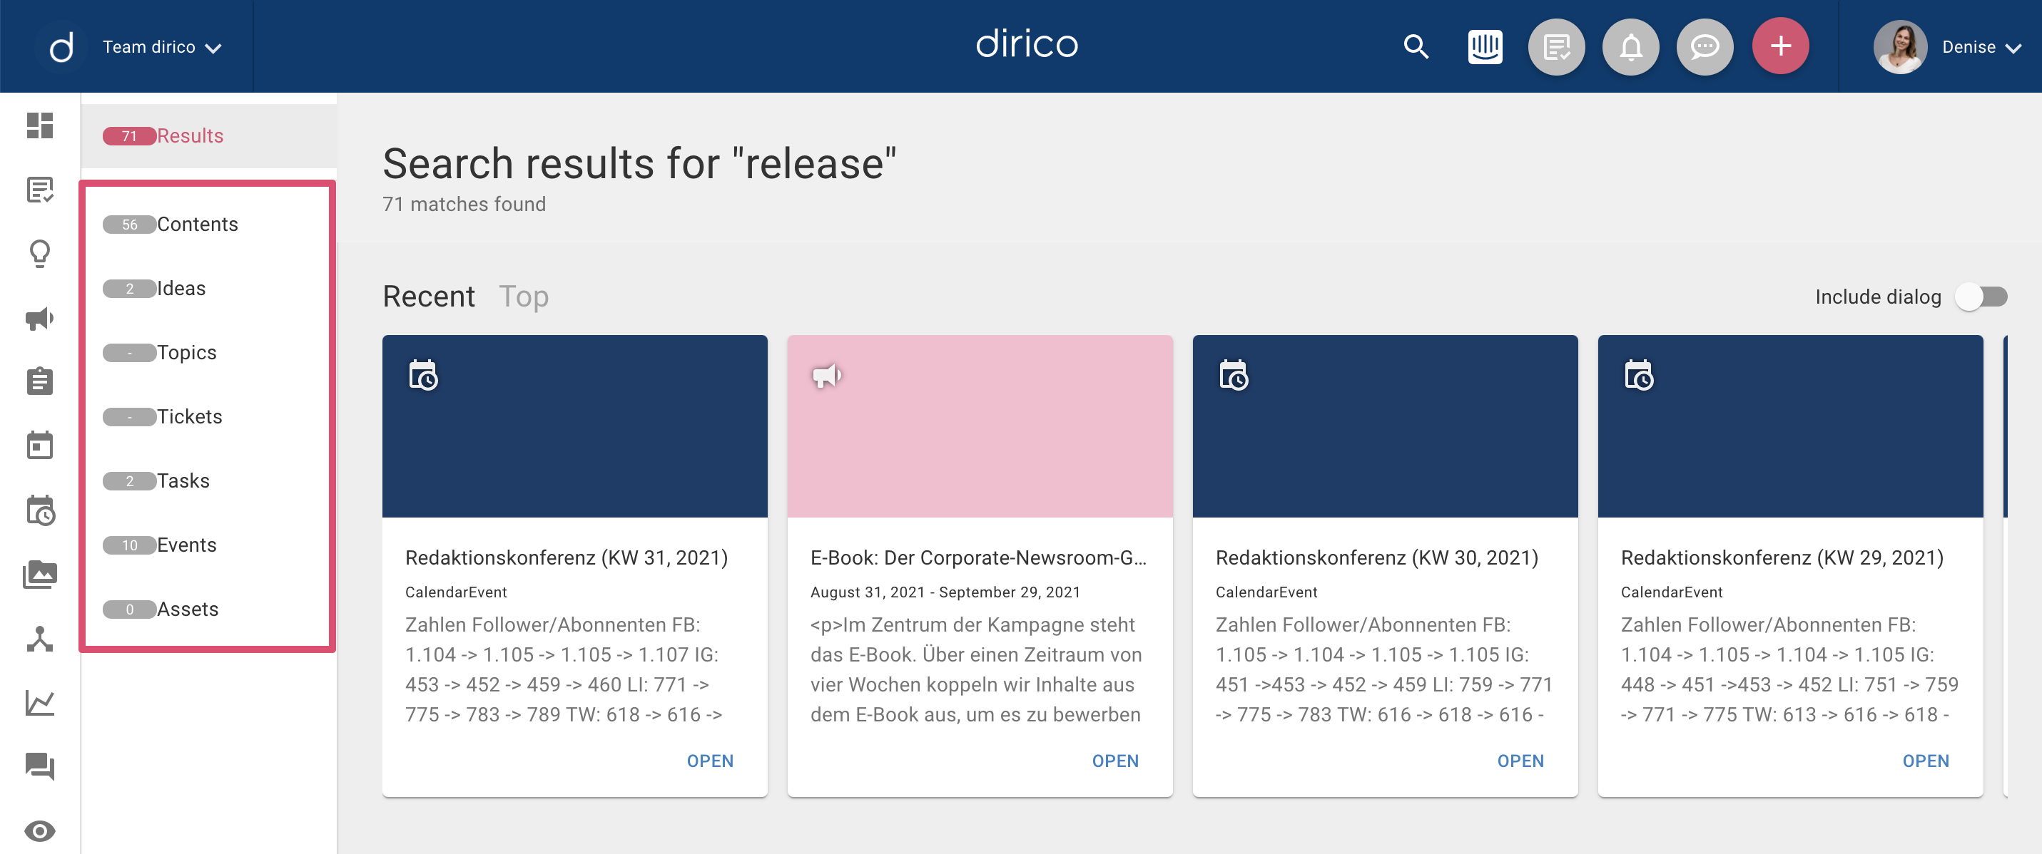Image resolution: width=2042 pixels, height=854 pixels.
Task: Switch to the Top tab
Action: pos(523,297)
